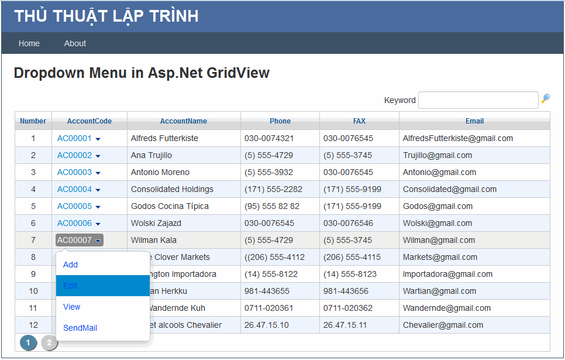Expand the dropdown for AC00005
The width and height of the screenshot is (565, 360).
97,206
